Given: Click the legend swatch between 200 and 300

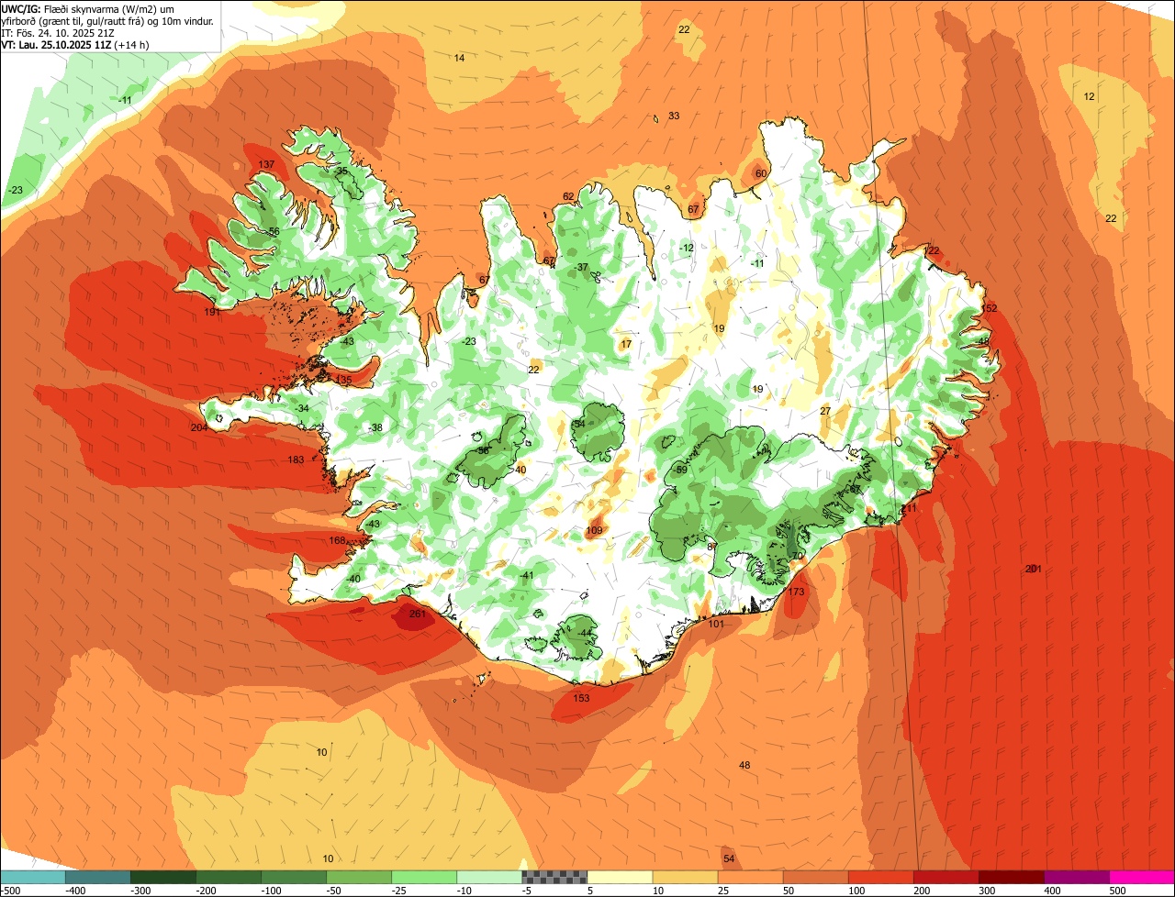Looking at the screenshot, I should tap(946, 877).
